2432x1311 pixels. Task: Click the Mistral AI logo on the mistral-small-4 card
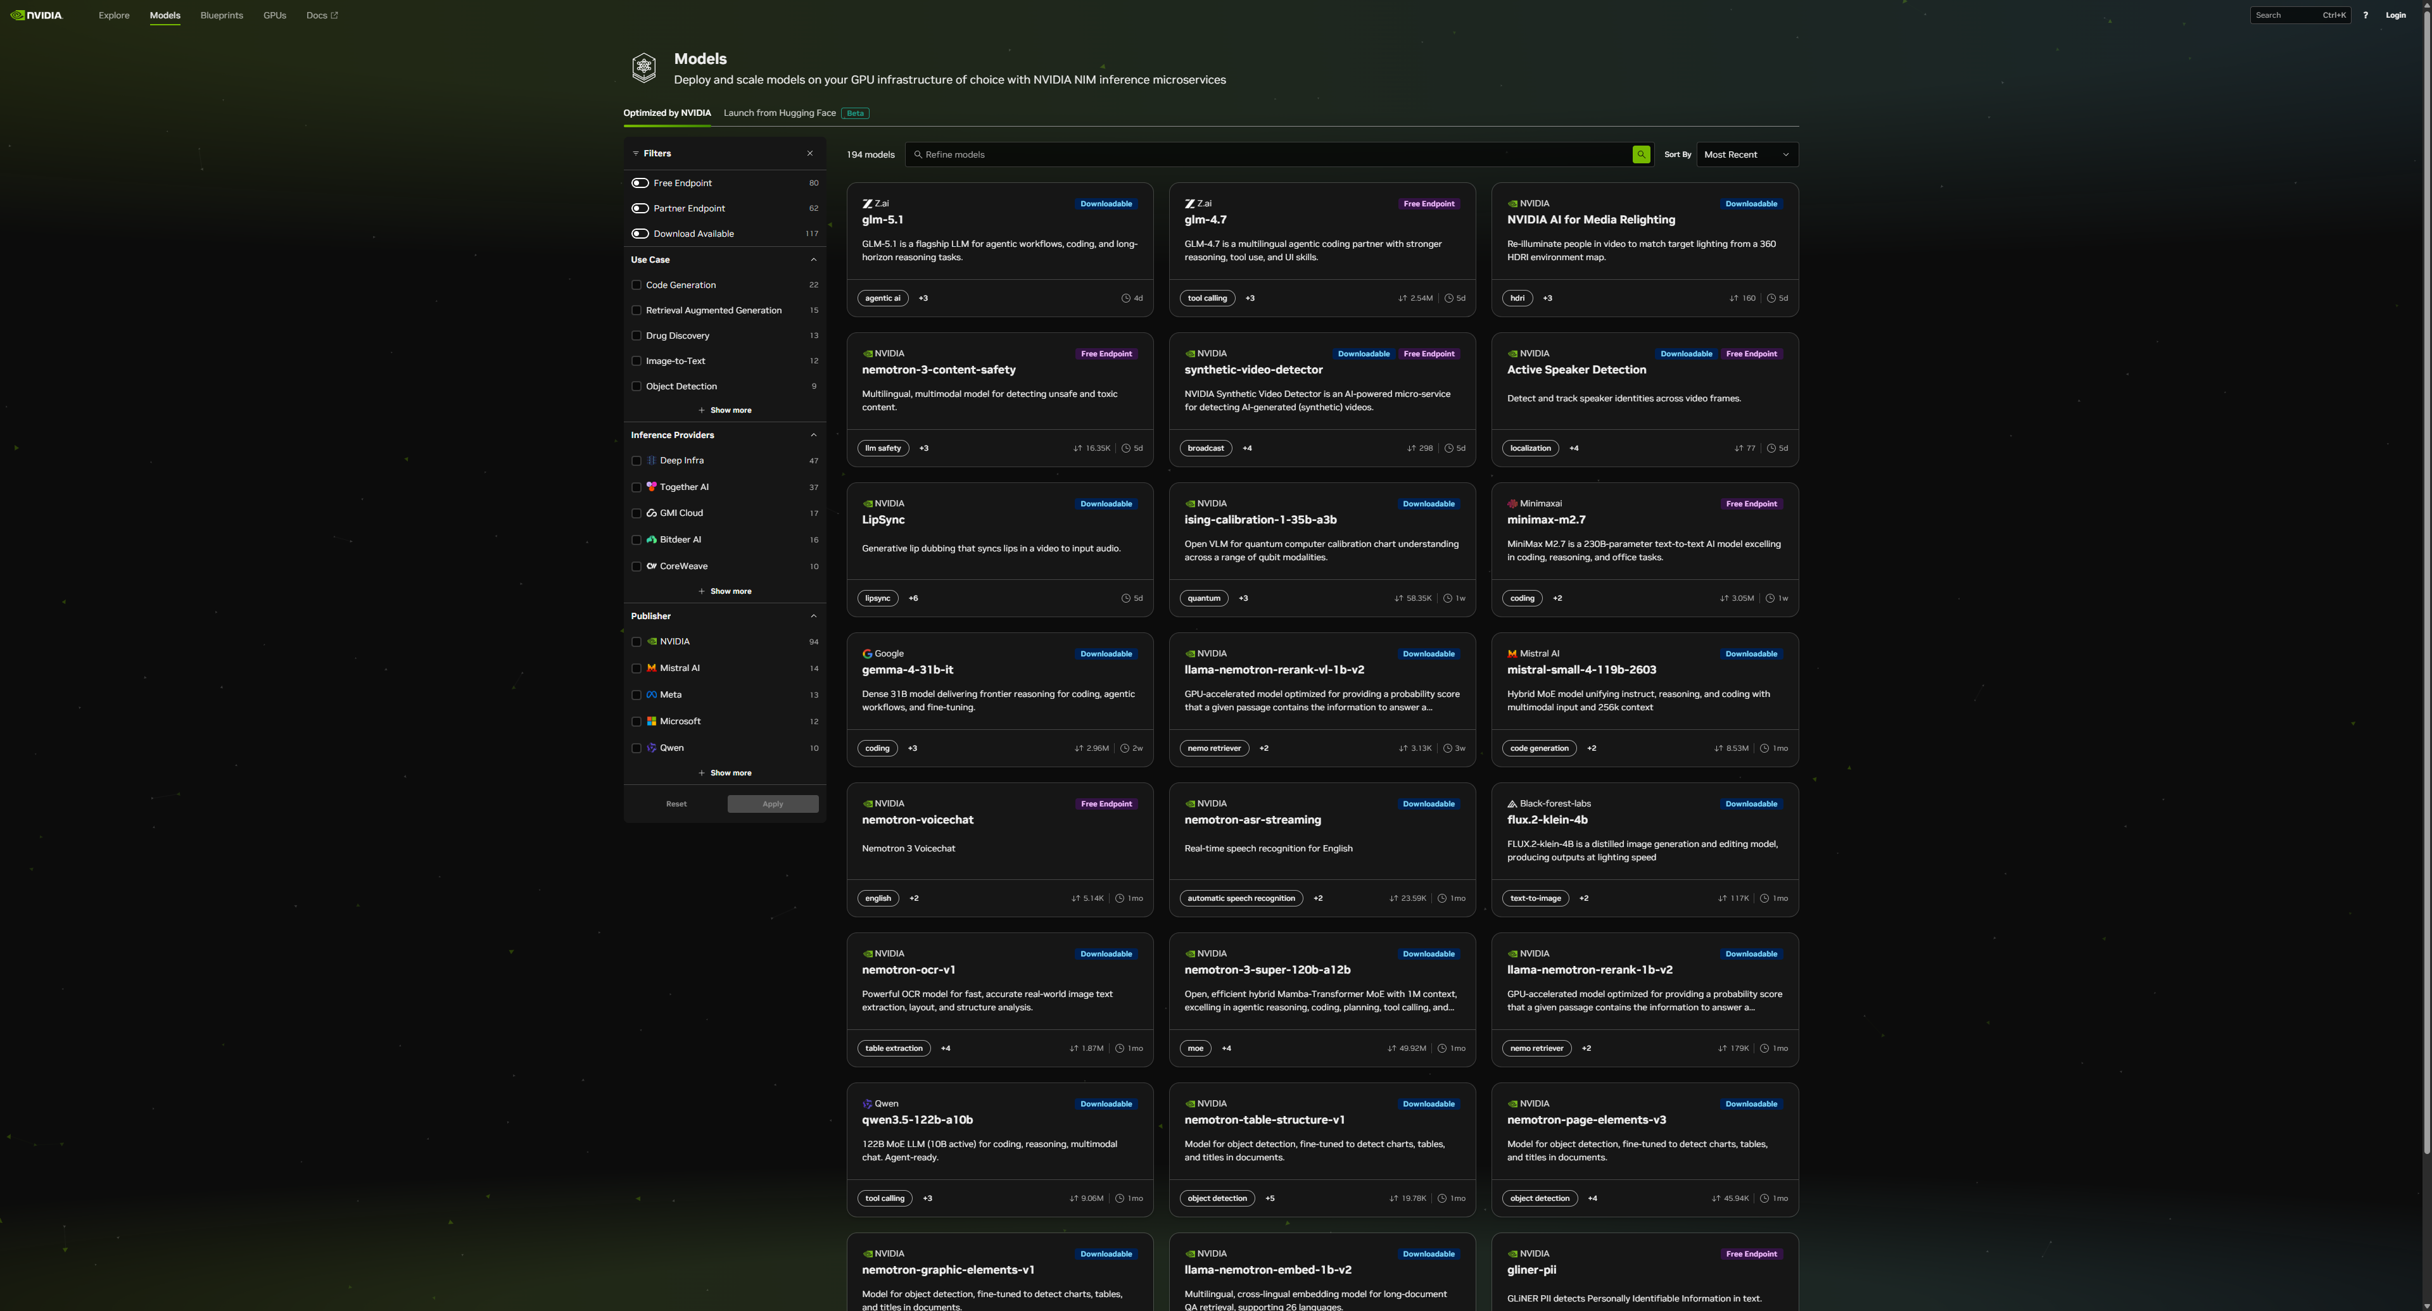[x=1512, y=654]
